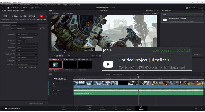The image size is (205, 112).
Task: Mute Audio 1 track with M button
Action: 56,93
